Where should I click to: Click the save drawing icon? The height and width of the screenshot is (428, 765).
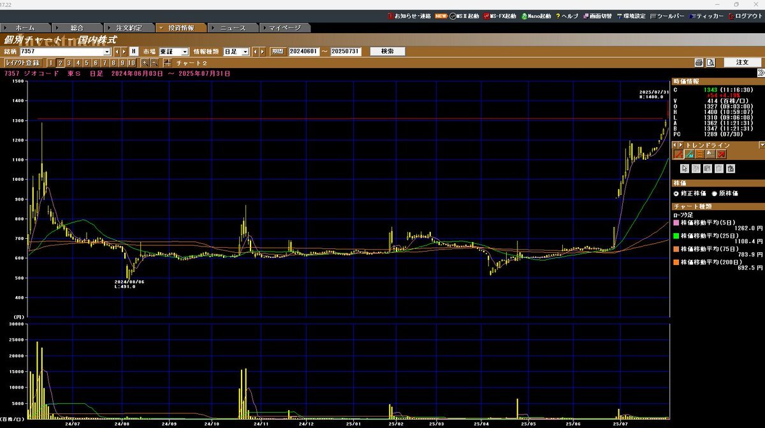(708, 169)
